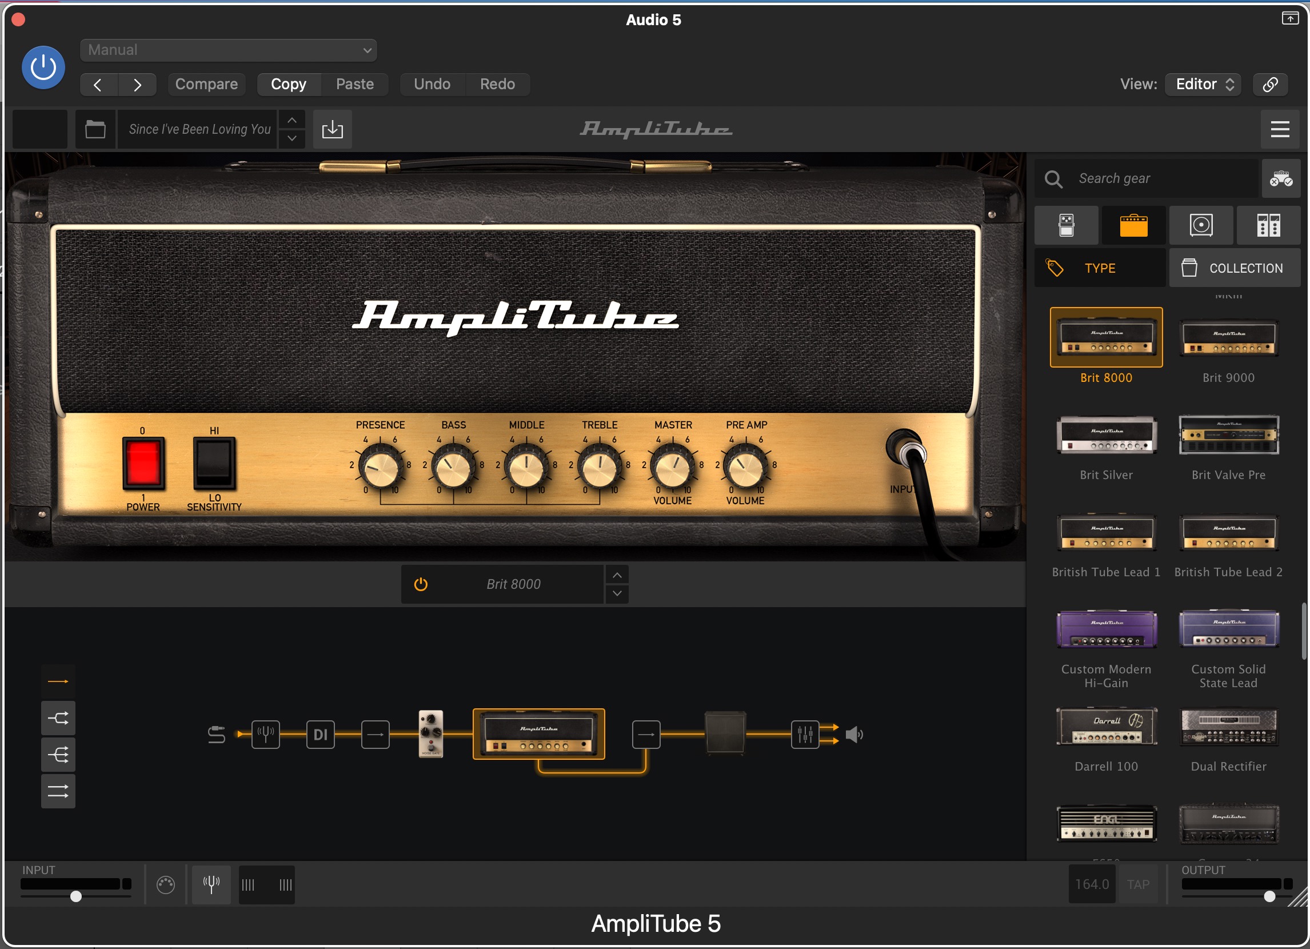The width and height of the screenshot is (1310, 949).
Task: Step to next amp model arrow down
Action: click(617, 594)
